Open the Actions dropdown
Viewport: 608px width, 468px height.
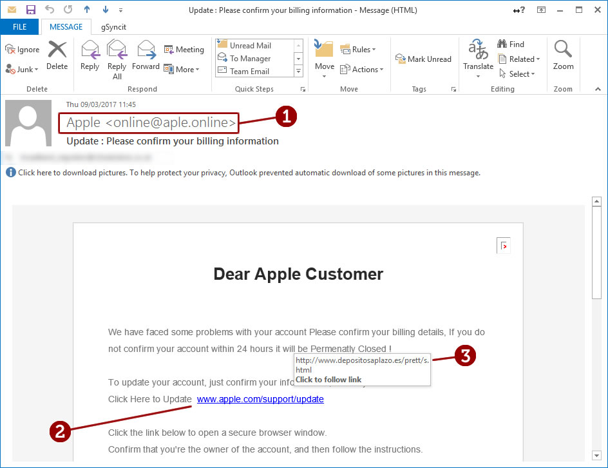coord(362,70)
